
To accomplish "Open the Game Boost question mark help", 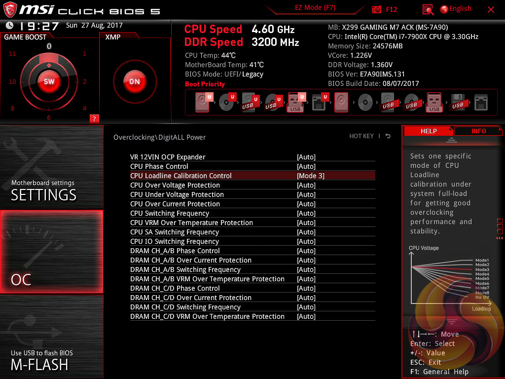I will coord(94,118).
